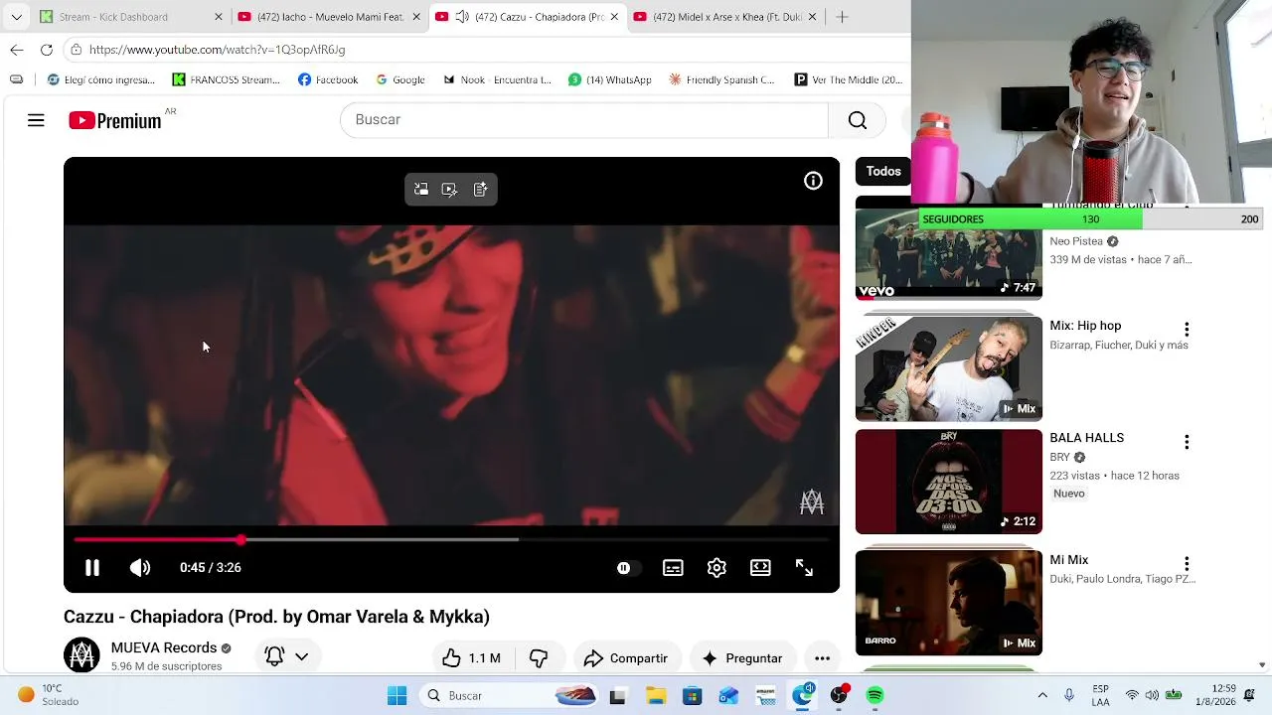
Task: Reload the current YouTube page
Action: click(x=47, y=50)
